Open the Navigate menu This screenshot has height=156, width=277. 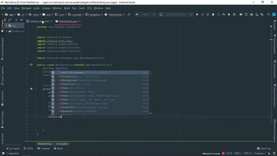[x=26, y=8]
